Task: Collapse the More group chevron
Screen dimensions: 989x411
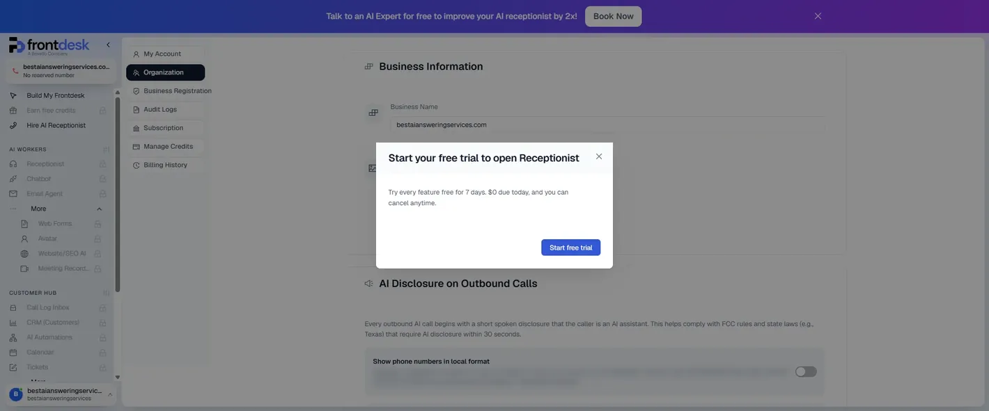Action: [99, 209]
